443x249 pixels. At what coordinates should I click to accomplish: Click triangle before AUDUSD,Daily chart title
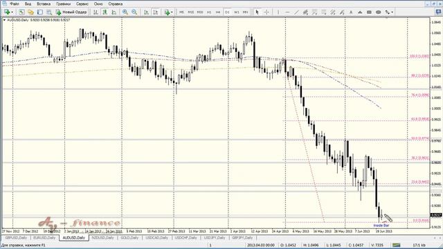(4, 20)
